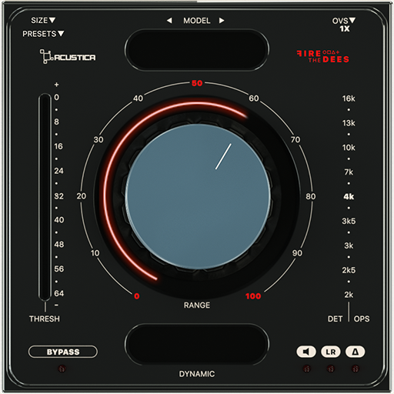Open the PRESETS dropdown
Viewport: 394px width, 394px height.
[43, 34]
